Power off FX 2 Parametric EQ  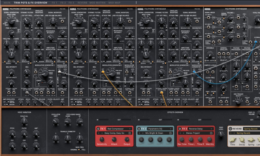pyautogui.click(x=139, y=129)
